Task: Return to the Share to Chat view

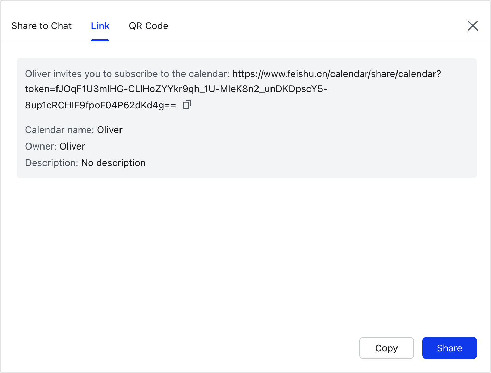Action: point(41,26)
